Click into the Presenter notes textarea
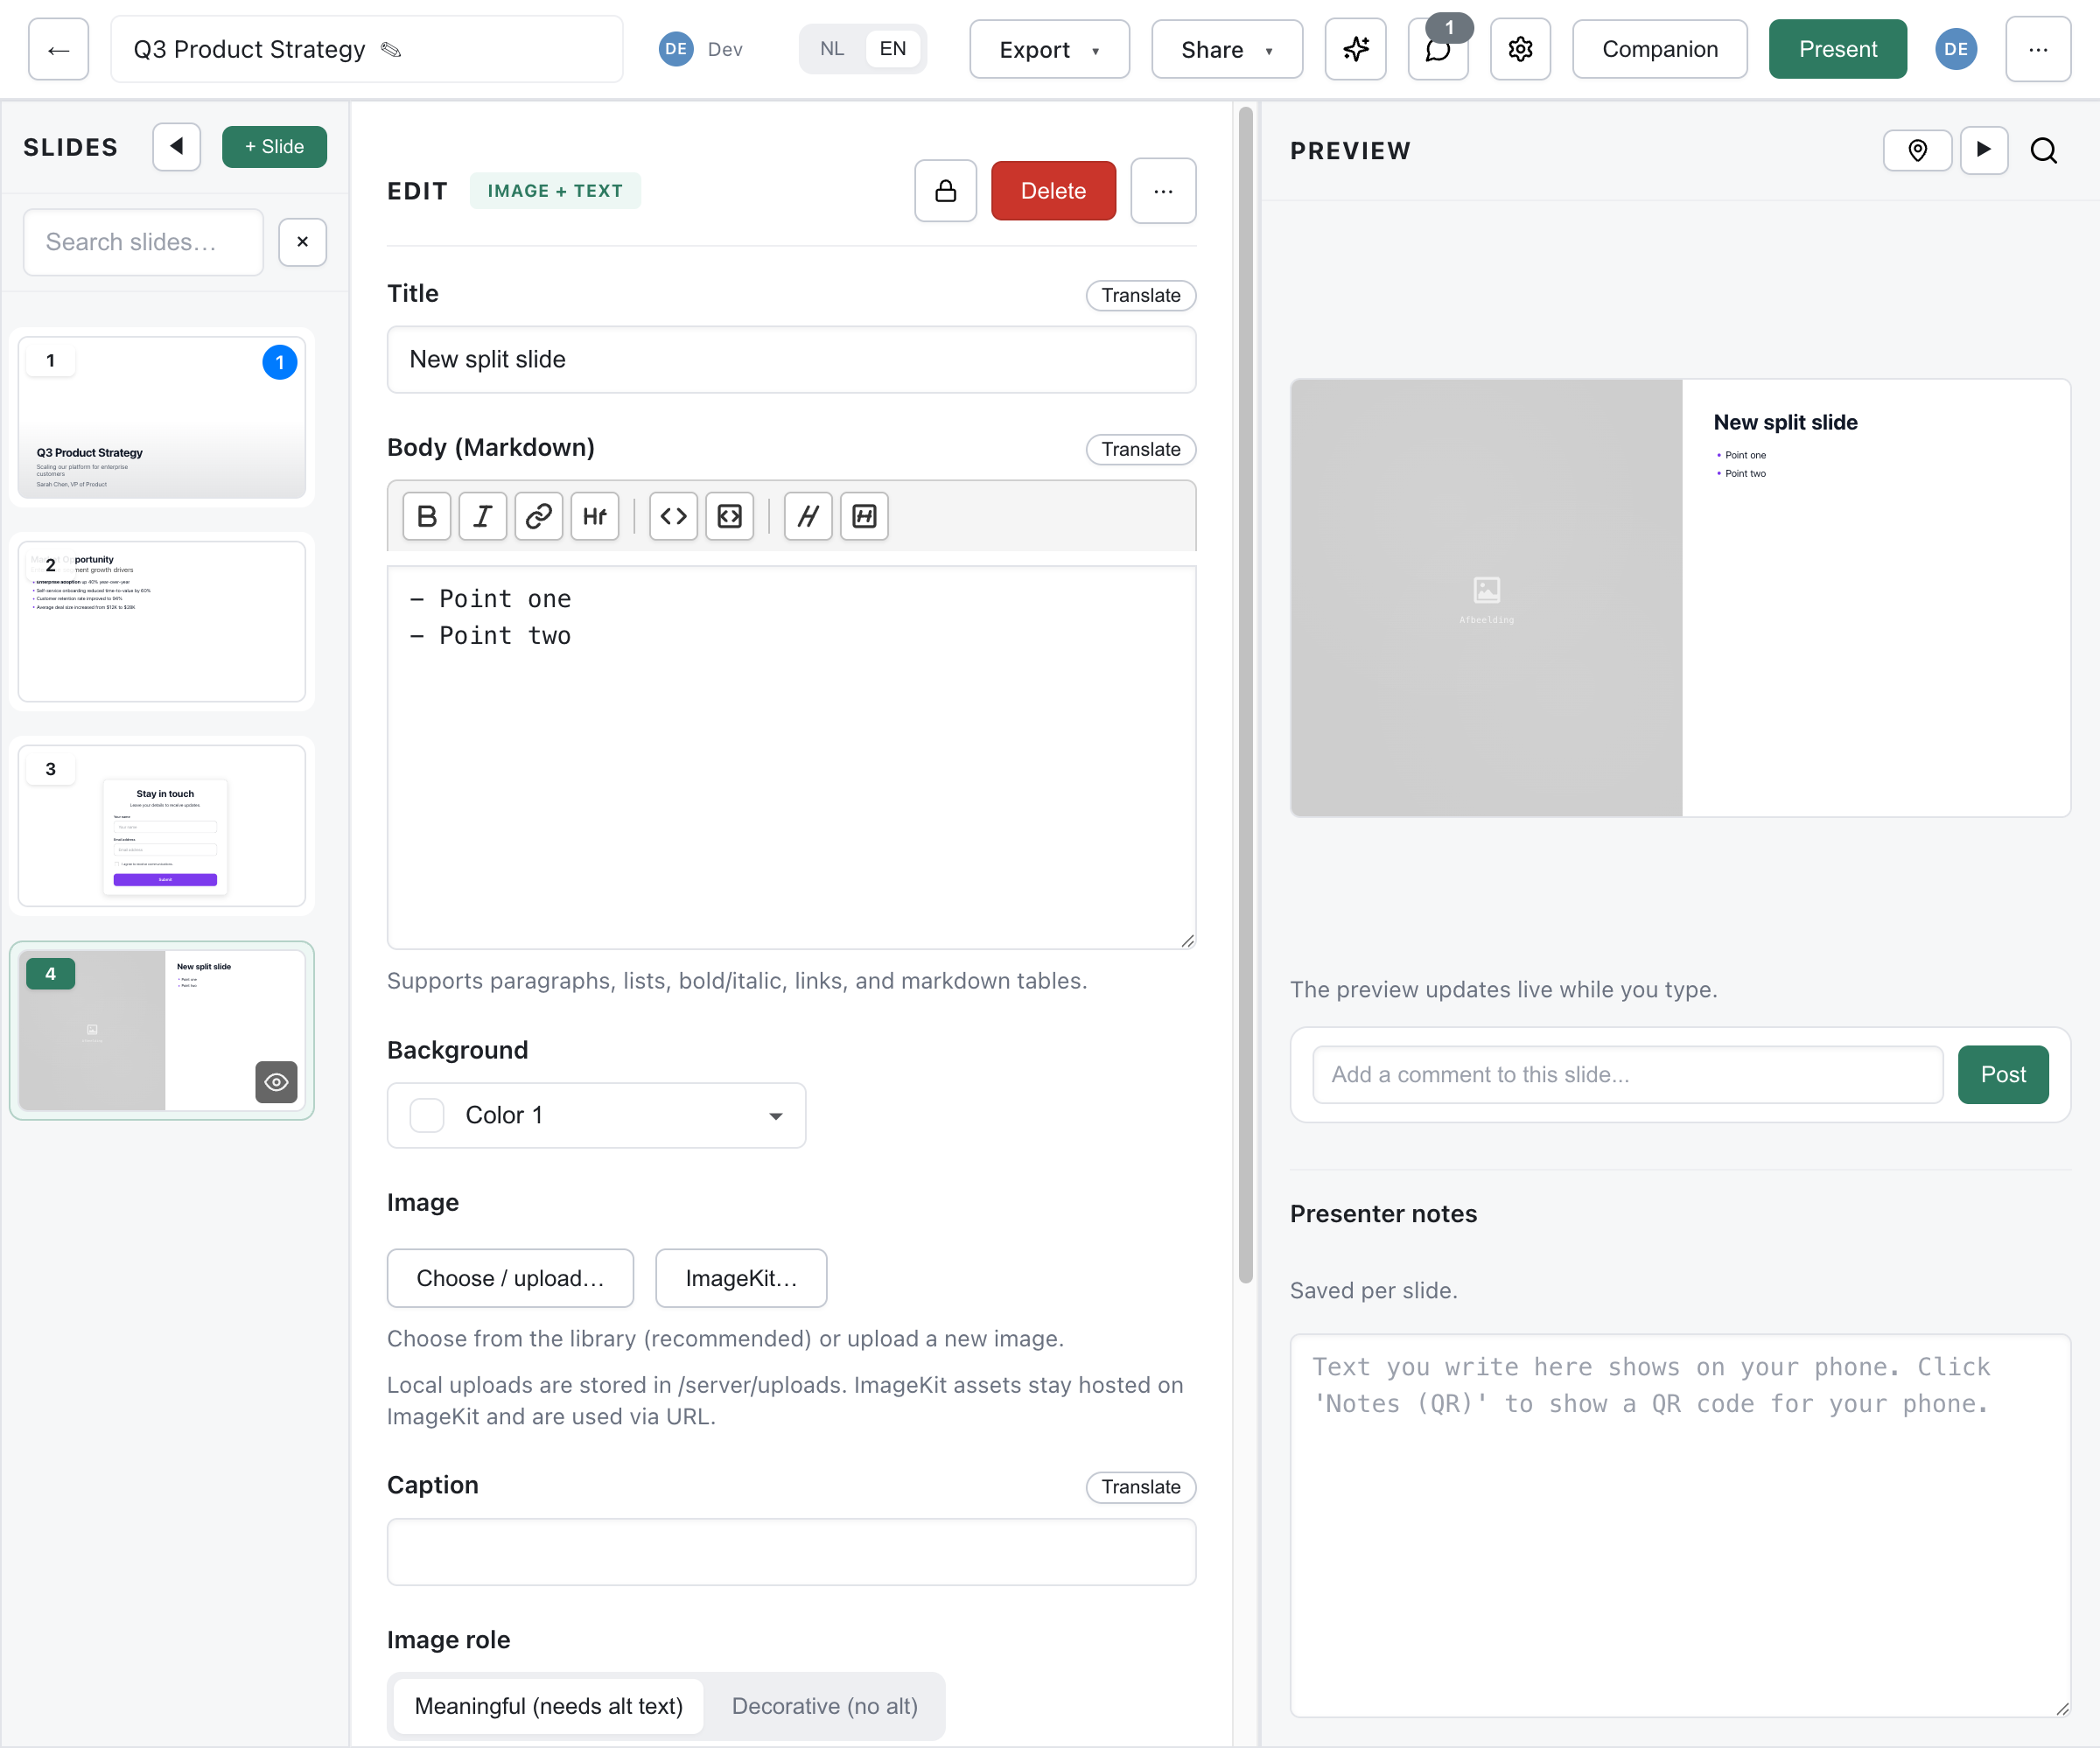Screen dimensions: 2100x1748 [1680, 1525]
